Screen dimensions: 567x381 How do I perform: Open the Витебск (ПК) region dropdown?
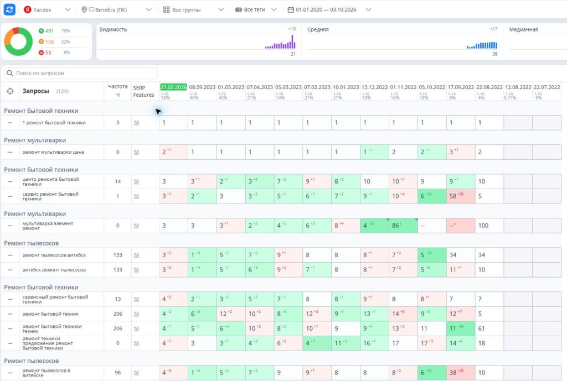(x=116, y=10)
